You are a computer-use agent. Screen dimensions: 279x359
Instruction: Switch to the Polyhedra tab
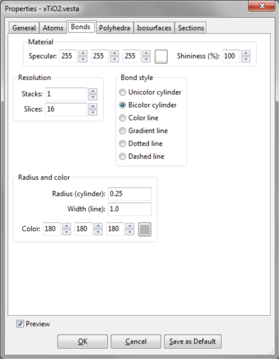[x=115, y=28]
